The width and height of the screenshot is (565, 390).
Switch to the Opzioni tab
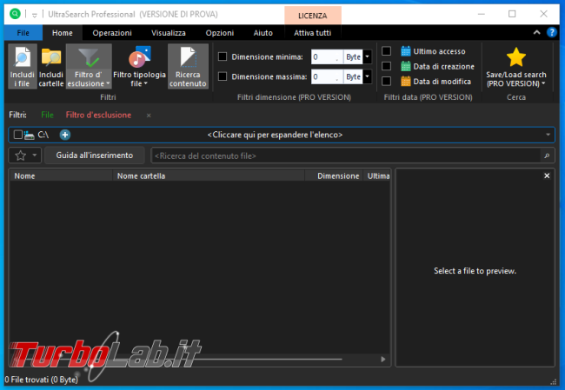pos(220,33)
